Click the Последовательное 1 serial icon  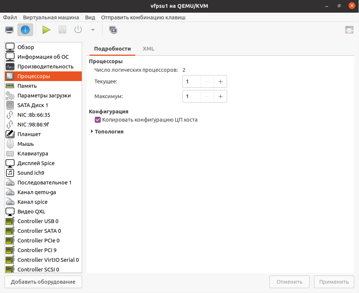click(10, 183)
